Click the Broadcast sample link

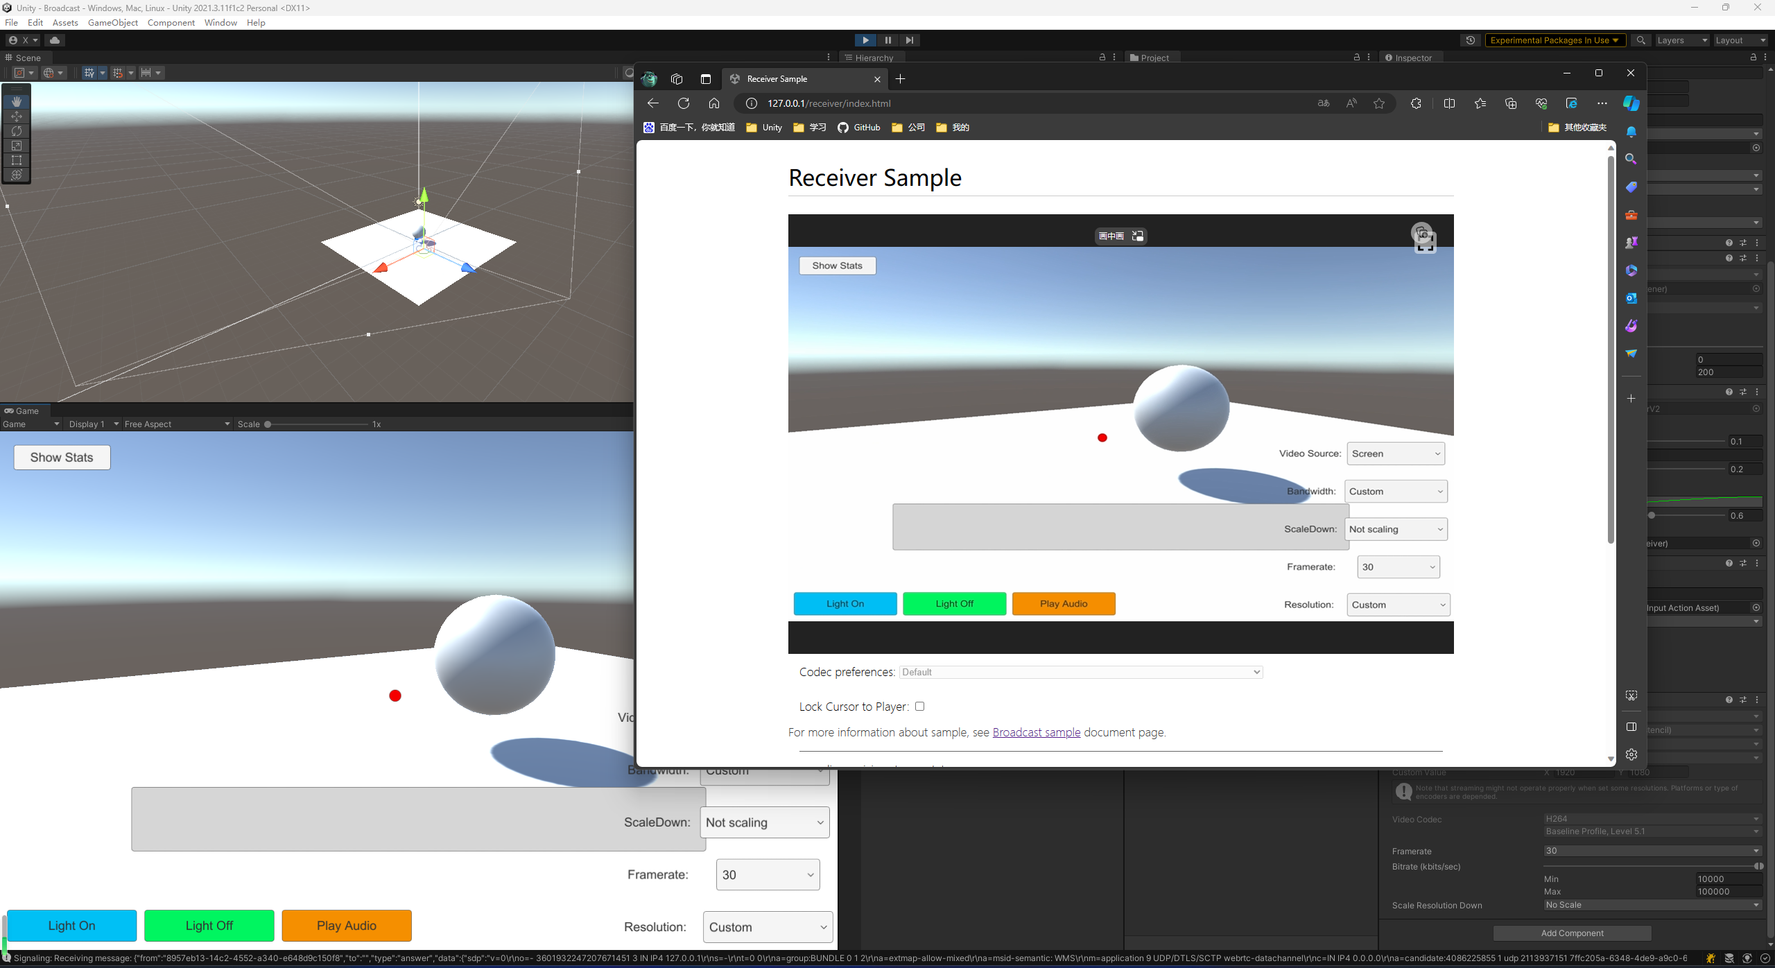click(1036, 732)
